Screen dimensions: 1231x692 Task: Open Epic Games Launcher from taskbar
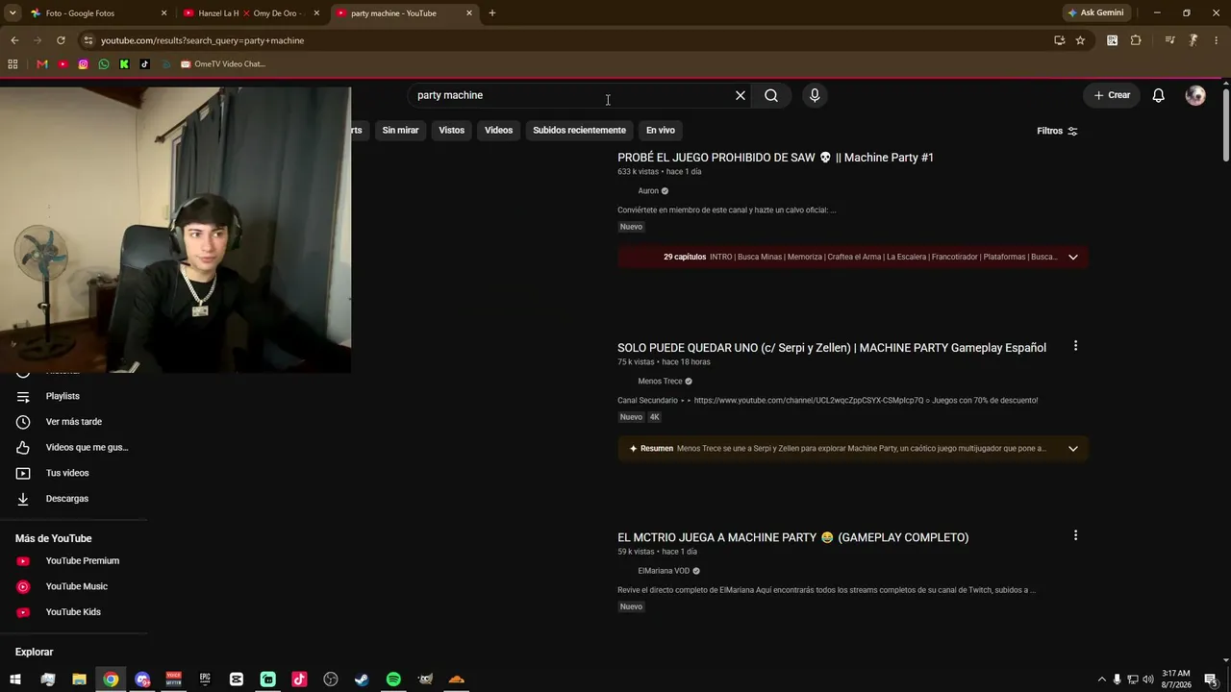click(x=205, y=680)
